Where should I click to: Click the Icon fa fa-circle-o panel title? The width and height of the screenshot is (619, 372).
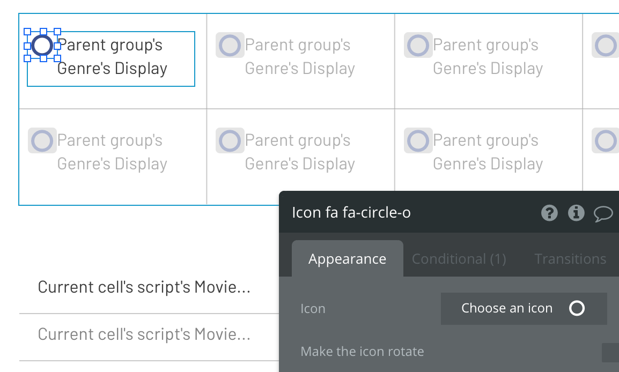click(x=351, y=213)
